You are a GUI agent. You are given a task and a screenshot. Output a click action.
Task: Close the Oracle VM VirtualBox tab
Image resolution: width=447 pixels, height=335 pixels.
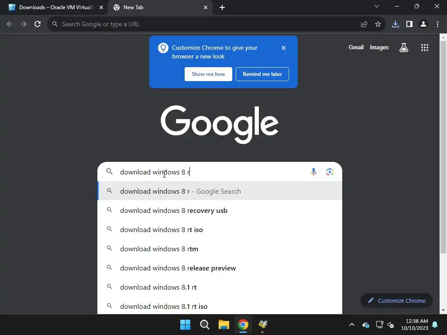pyautogui.click(x=101, y=7)
